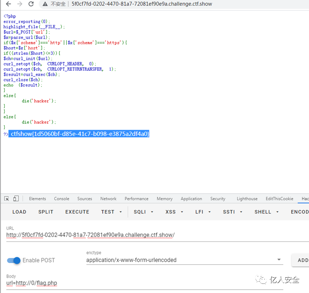Image resolution: width=309 pixels, height=293 pixels.
Task: Switch to the Elements tab
Action: [37, 199]
